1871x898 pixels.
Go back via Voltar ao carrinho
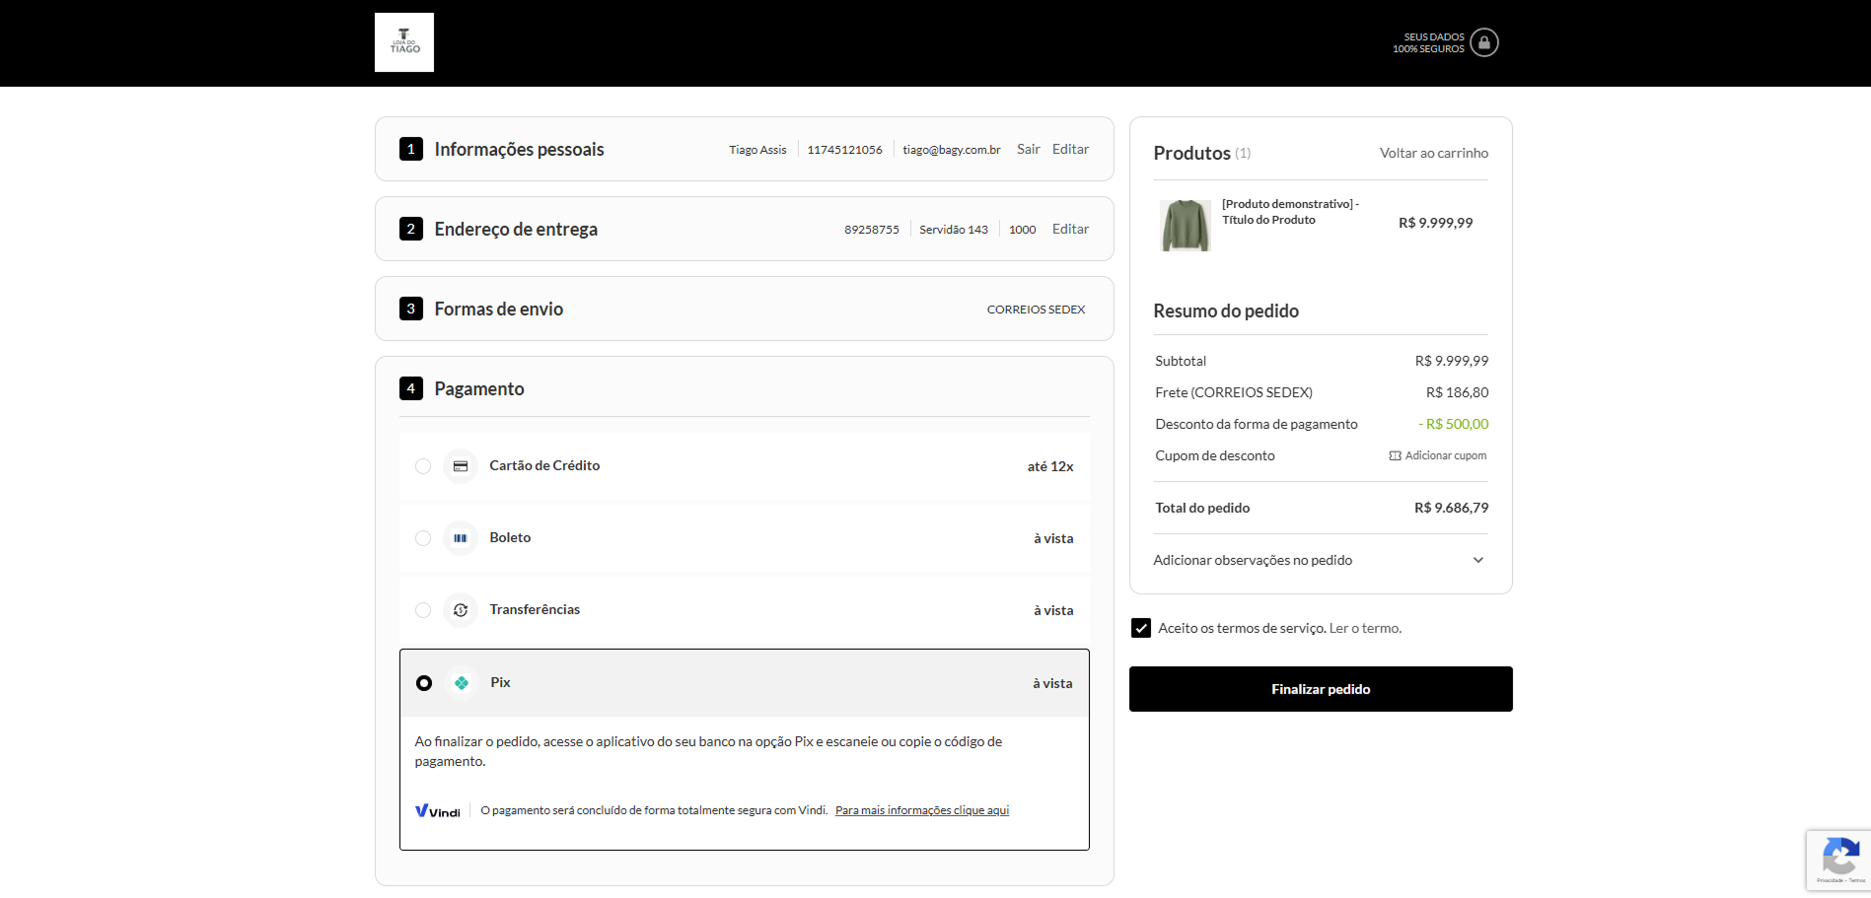(1434, 153)
